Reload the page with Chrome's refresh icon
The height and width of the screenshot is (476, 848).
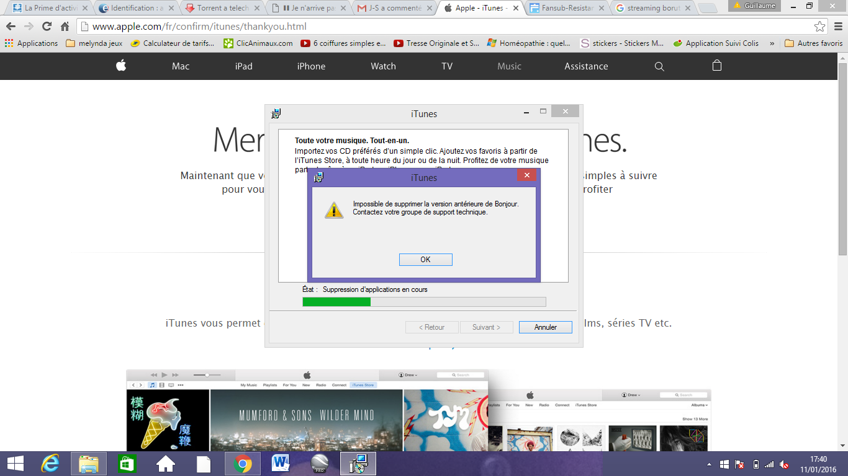point(47,27)
